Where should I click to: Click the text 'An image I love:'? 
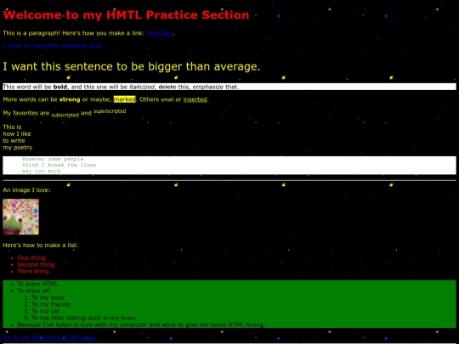point(26,190)
